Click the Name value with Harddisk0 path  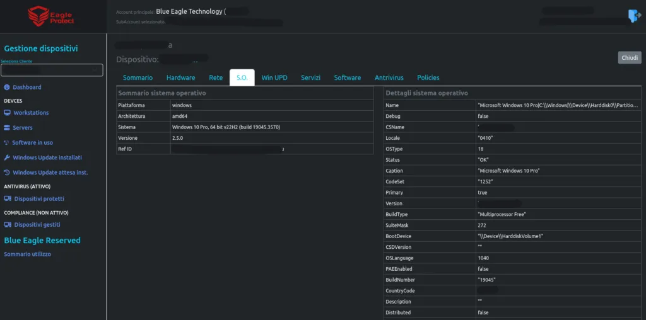(558, 105)
